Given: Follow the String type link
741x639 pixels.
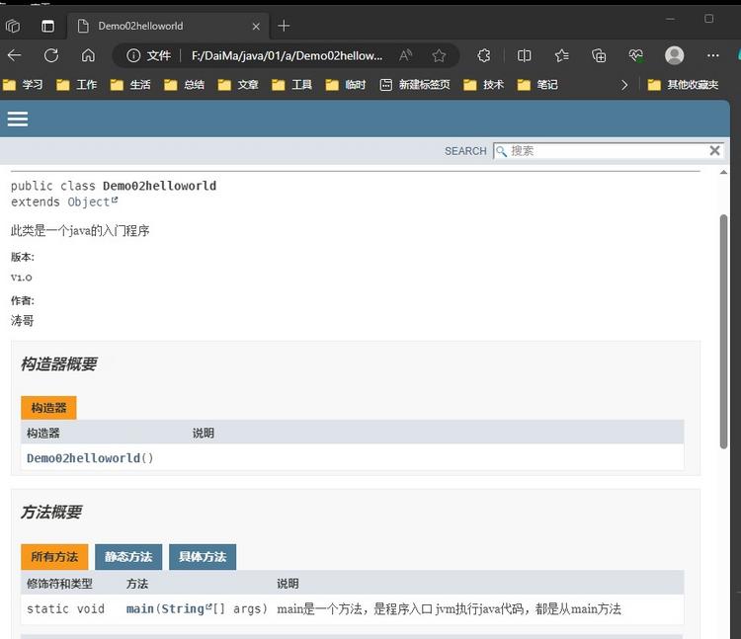Looking at the screenshot, I should point(186,608).
